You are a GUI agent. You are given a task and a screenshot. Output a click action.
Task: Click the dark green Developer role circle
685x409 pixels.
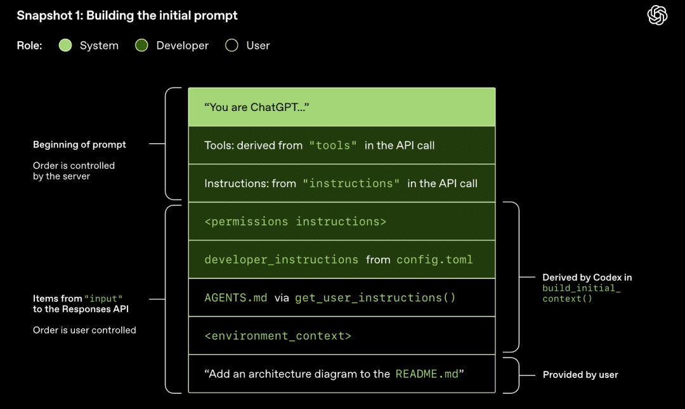pos(141,46)
